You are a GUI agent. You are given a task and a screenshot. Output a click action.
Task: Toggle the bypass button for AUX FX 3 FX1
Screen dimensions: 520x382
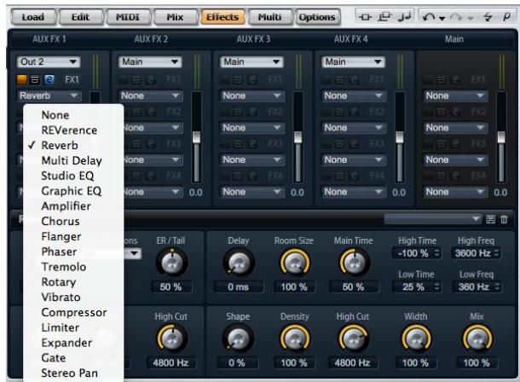(x=239, y=79)
